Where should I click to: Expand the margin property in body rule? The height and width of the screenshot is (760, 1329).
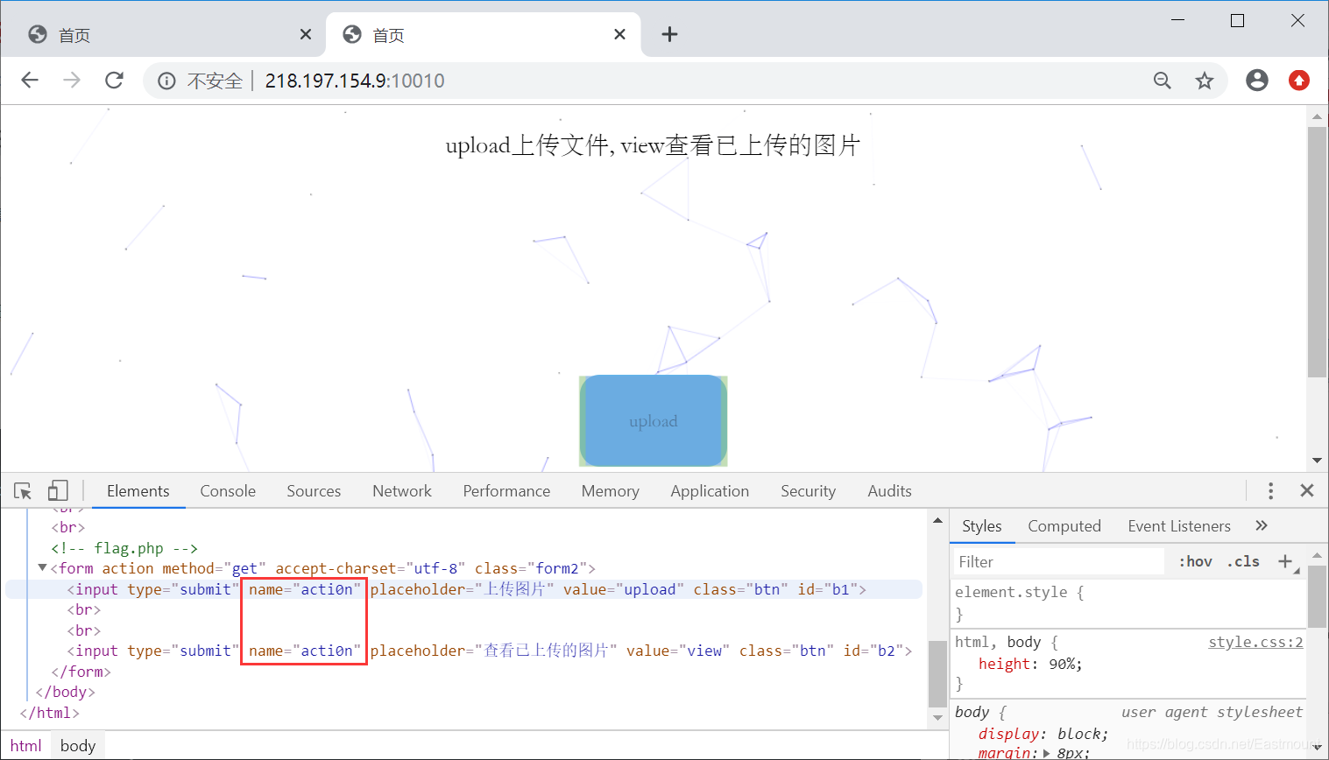click(1047, 753)
